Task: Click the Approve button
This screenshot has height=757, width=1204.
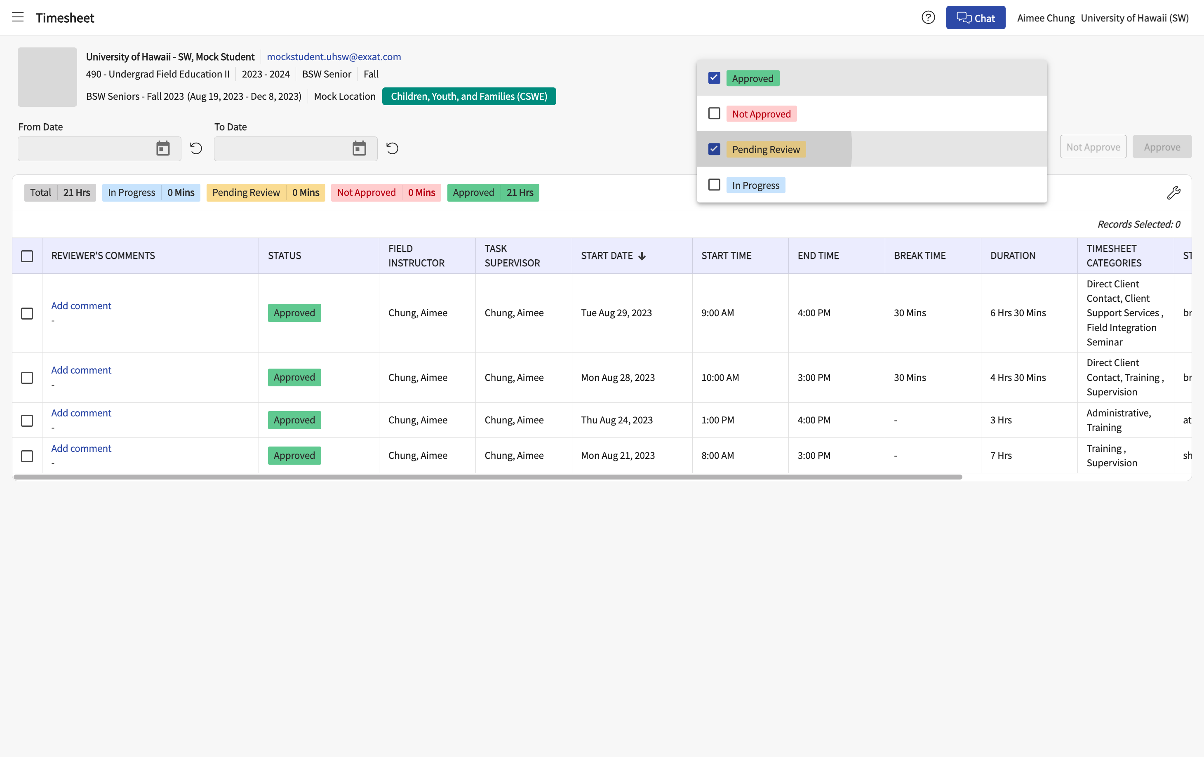Action: pos(1162,147)
